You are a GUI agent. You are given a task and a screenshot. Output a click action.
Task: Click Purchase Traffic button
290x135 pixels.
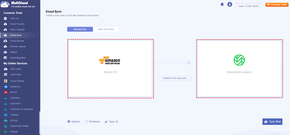[276, 5]
